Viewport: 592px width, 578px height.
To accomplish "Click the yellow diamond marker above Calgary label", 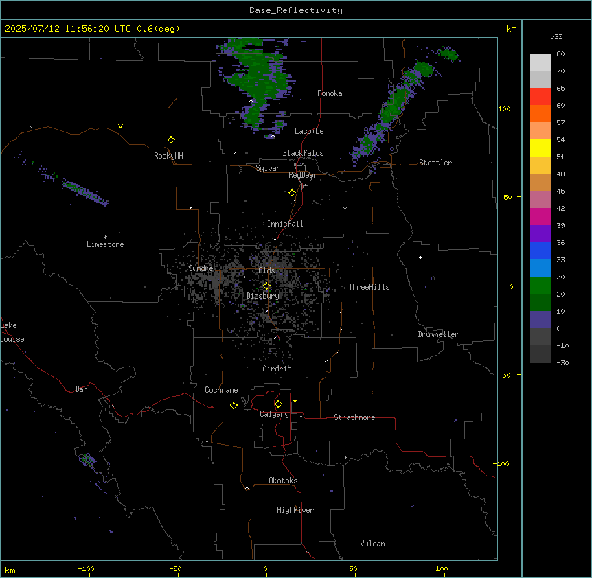I will click(x=278, y=404).
